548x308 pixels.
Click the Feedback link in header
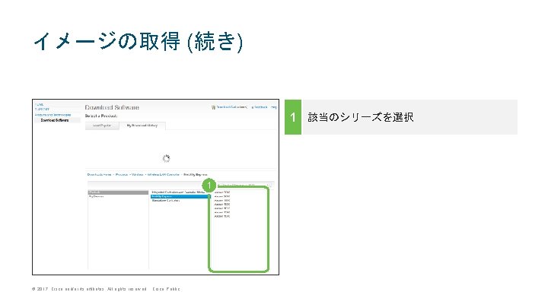pyautogui.click(x=260, y=107)
